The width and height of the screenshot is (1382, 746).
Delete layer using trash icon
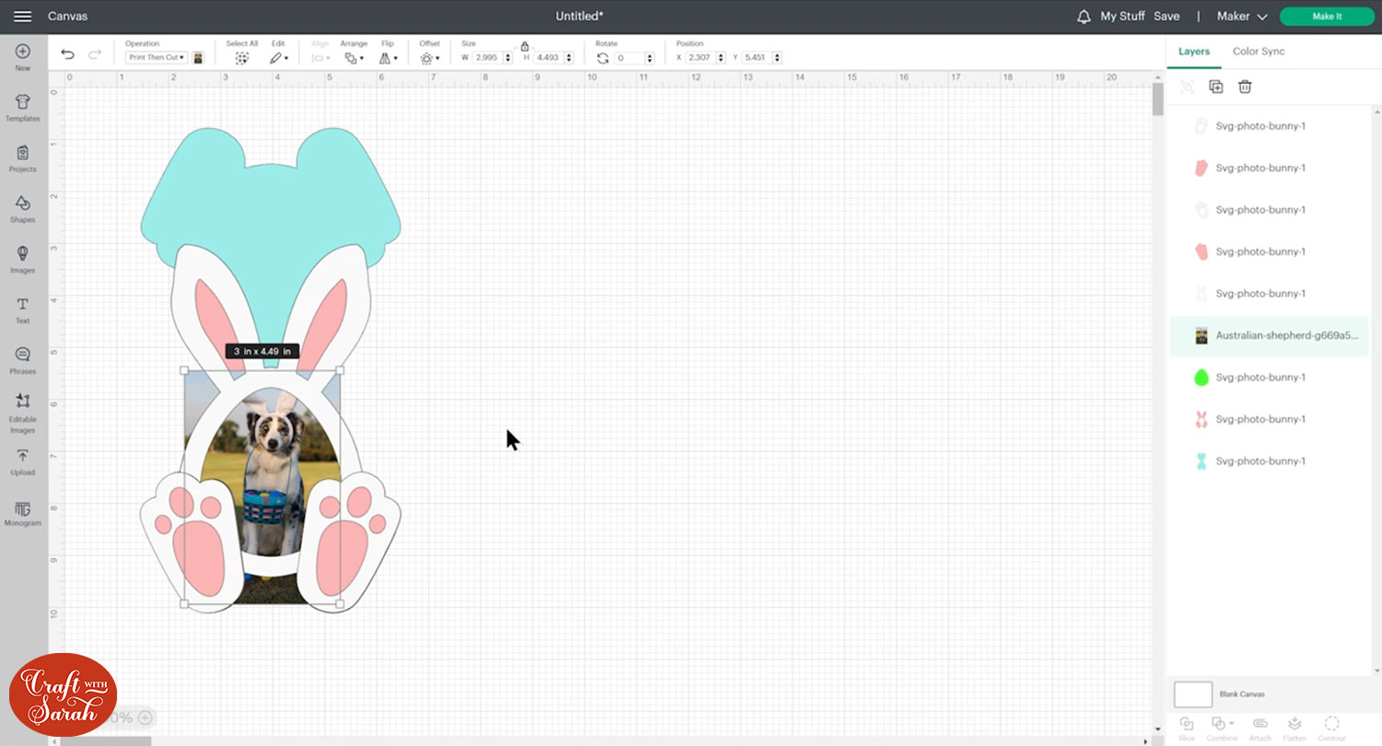pos(1245,87)
